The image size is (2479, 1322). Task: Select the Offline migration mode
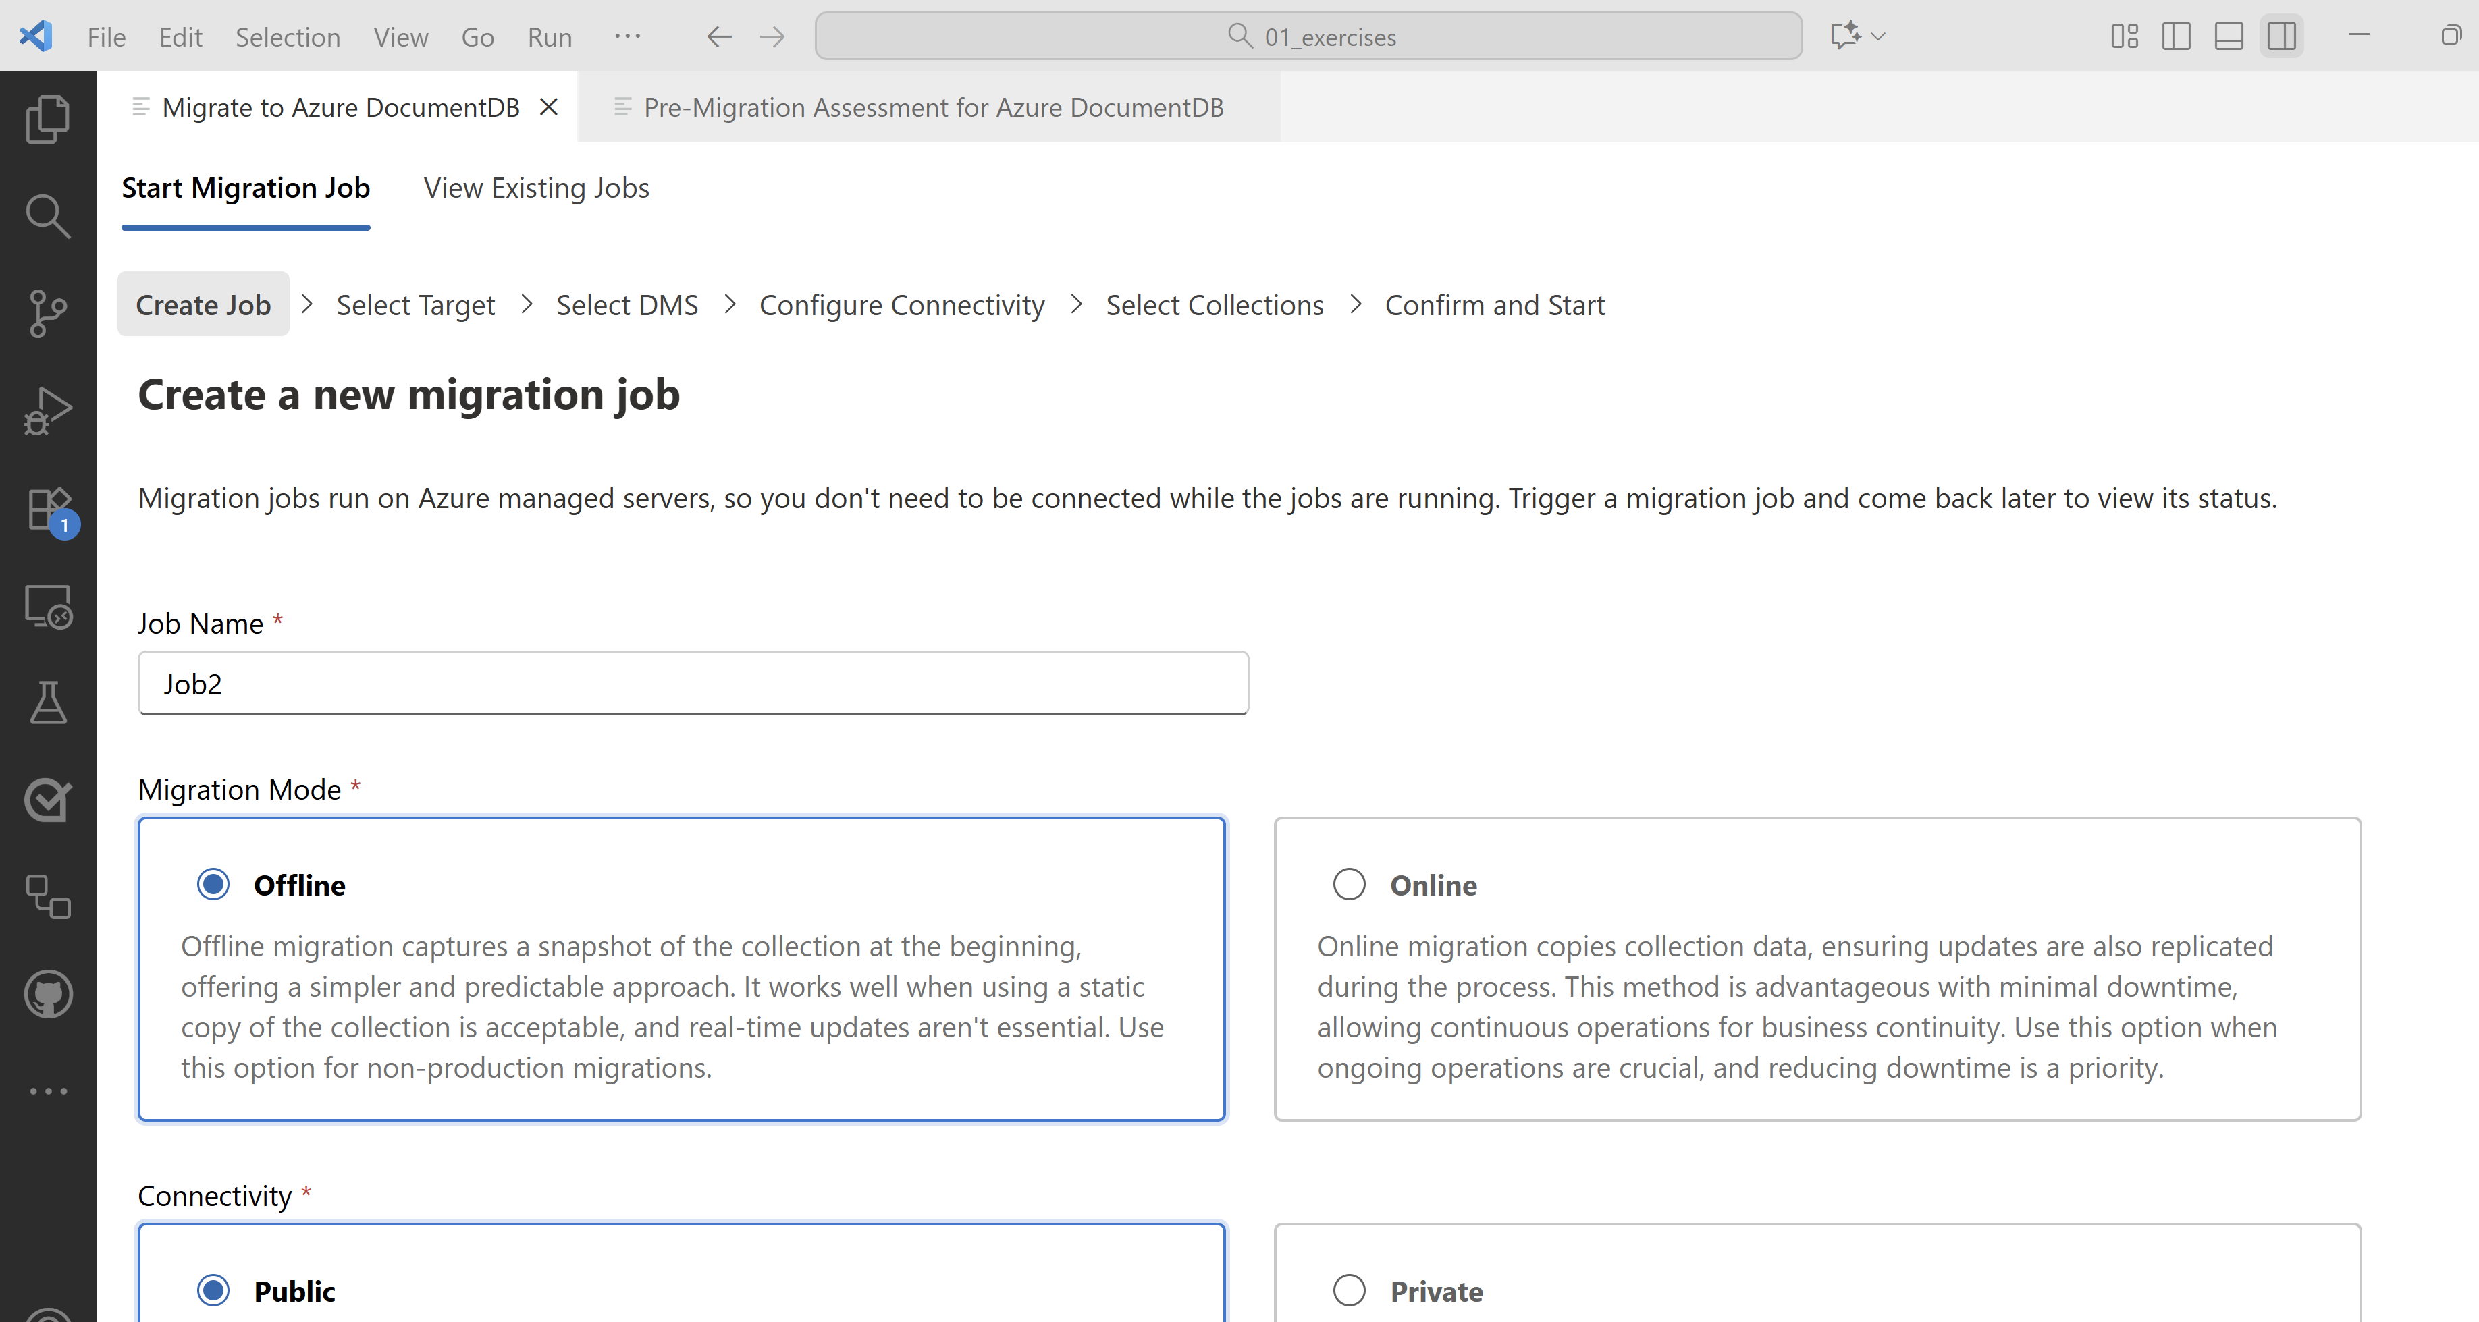[213, 884]
